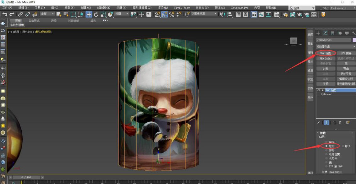This screenshot has height=184, width=356.
Task: Click the Undo arrow icon
Action: pos(4,14)
